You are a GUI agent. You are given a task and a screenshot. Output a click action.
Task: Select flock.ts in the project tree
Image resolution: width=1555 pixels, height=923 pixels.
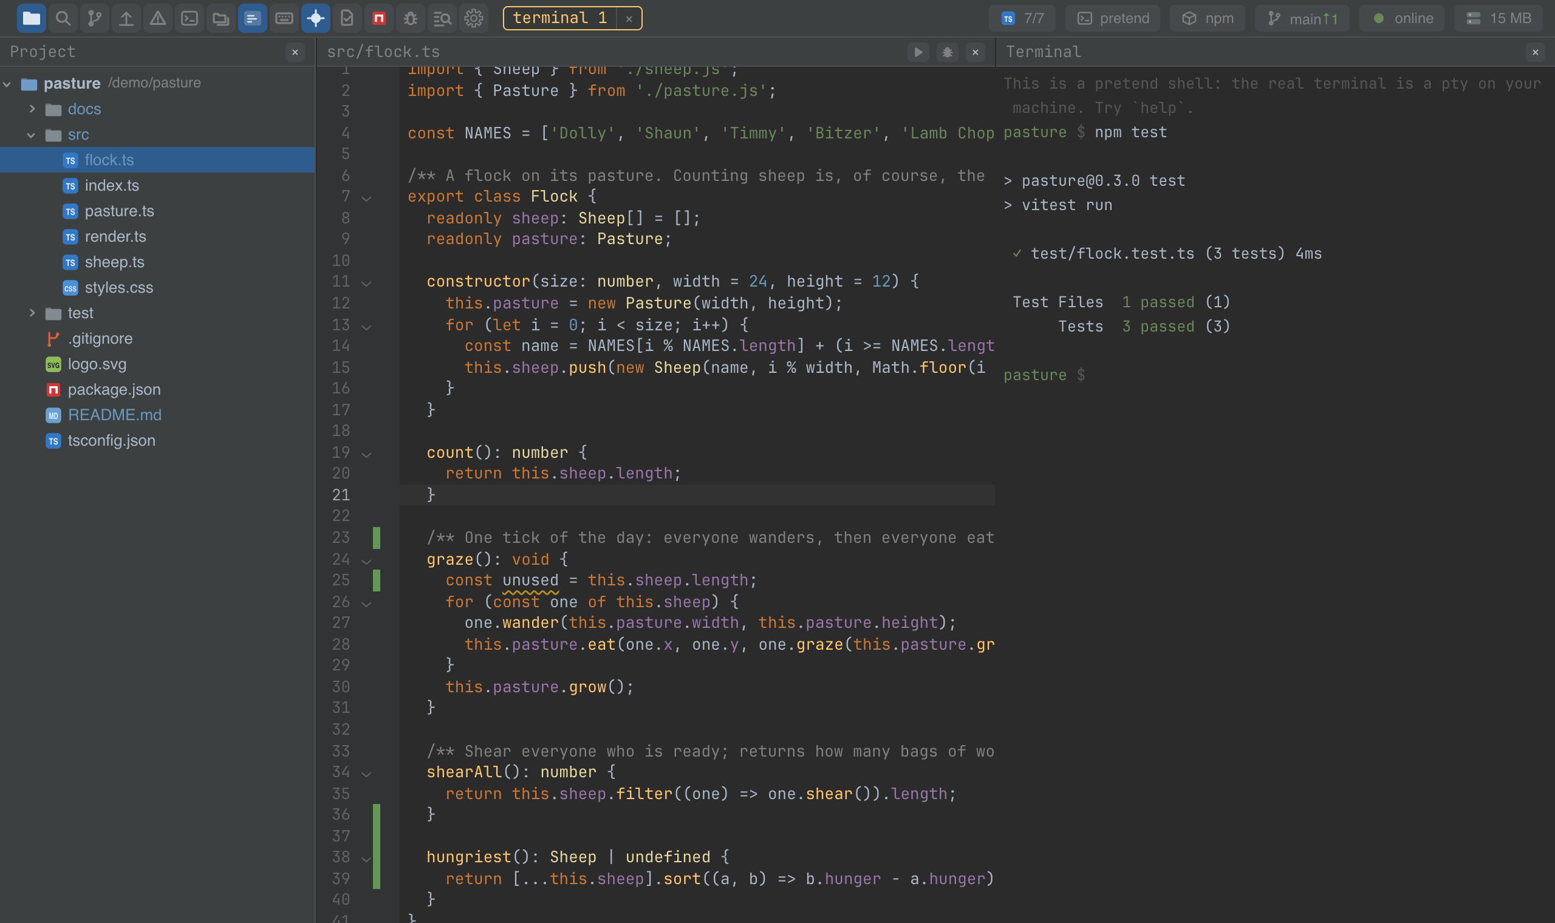pos(157,160)
